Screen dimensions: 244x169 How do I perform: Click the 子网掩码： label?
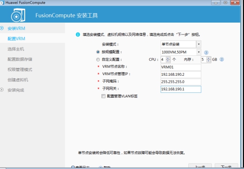point(110,81)
